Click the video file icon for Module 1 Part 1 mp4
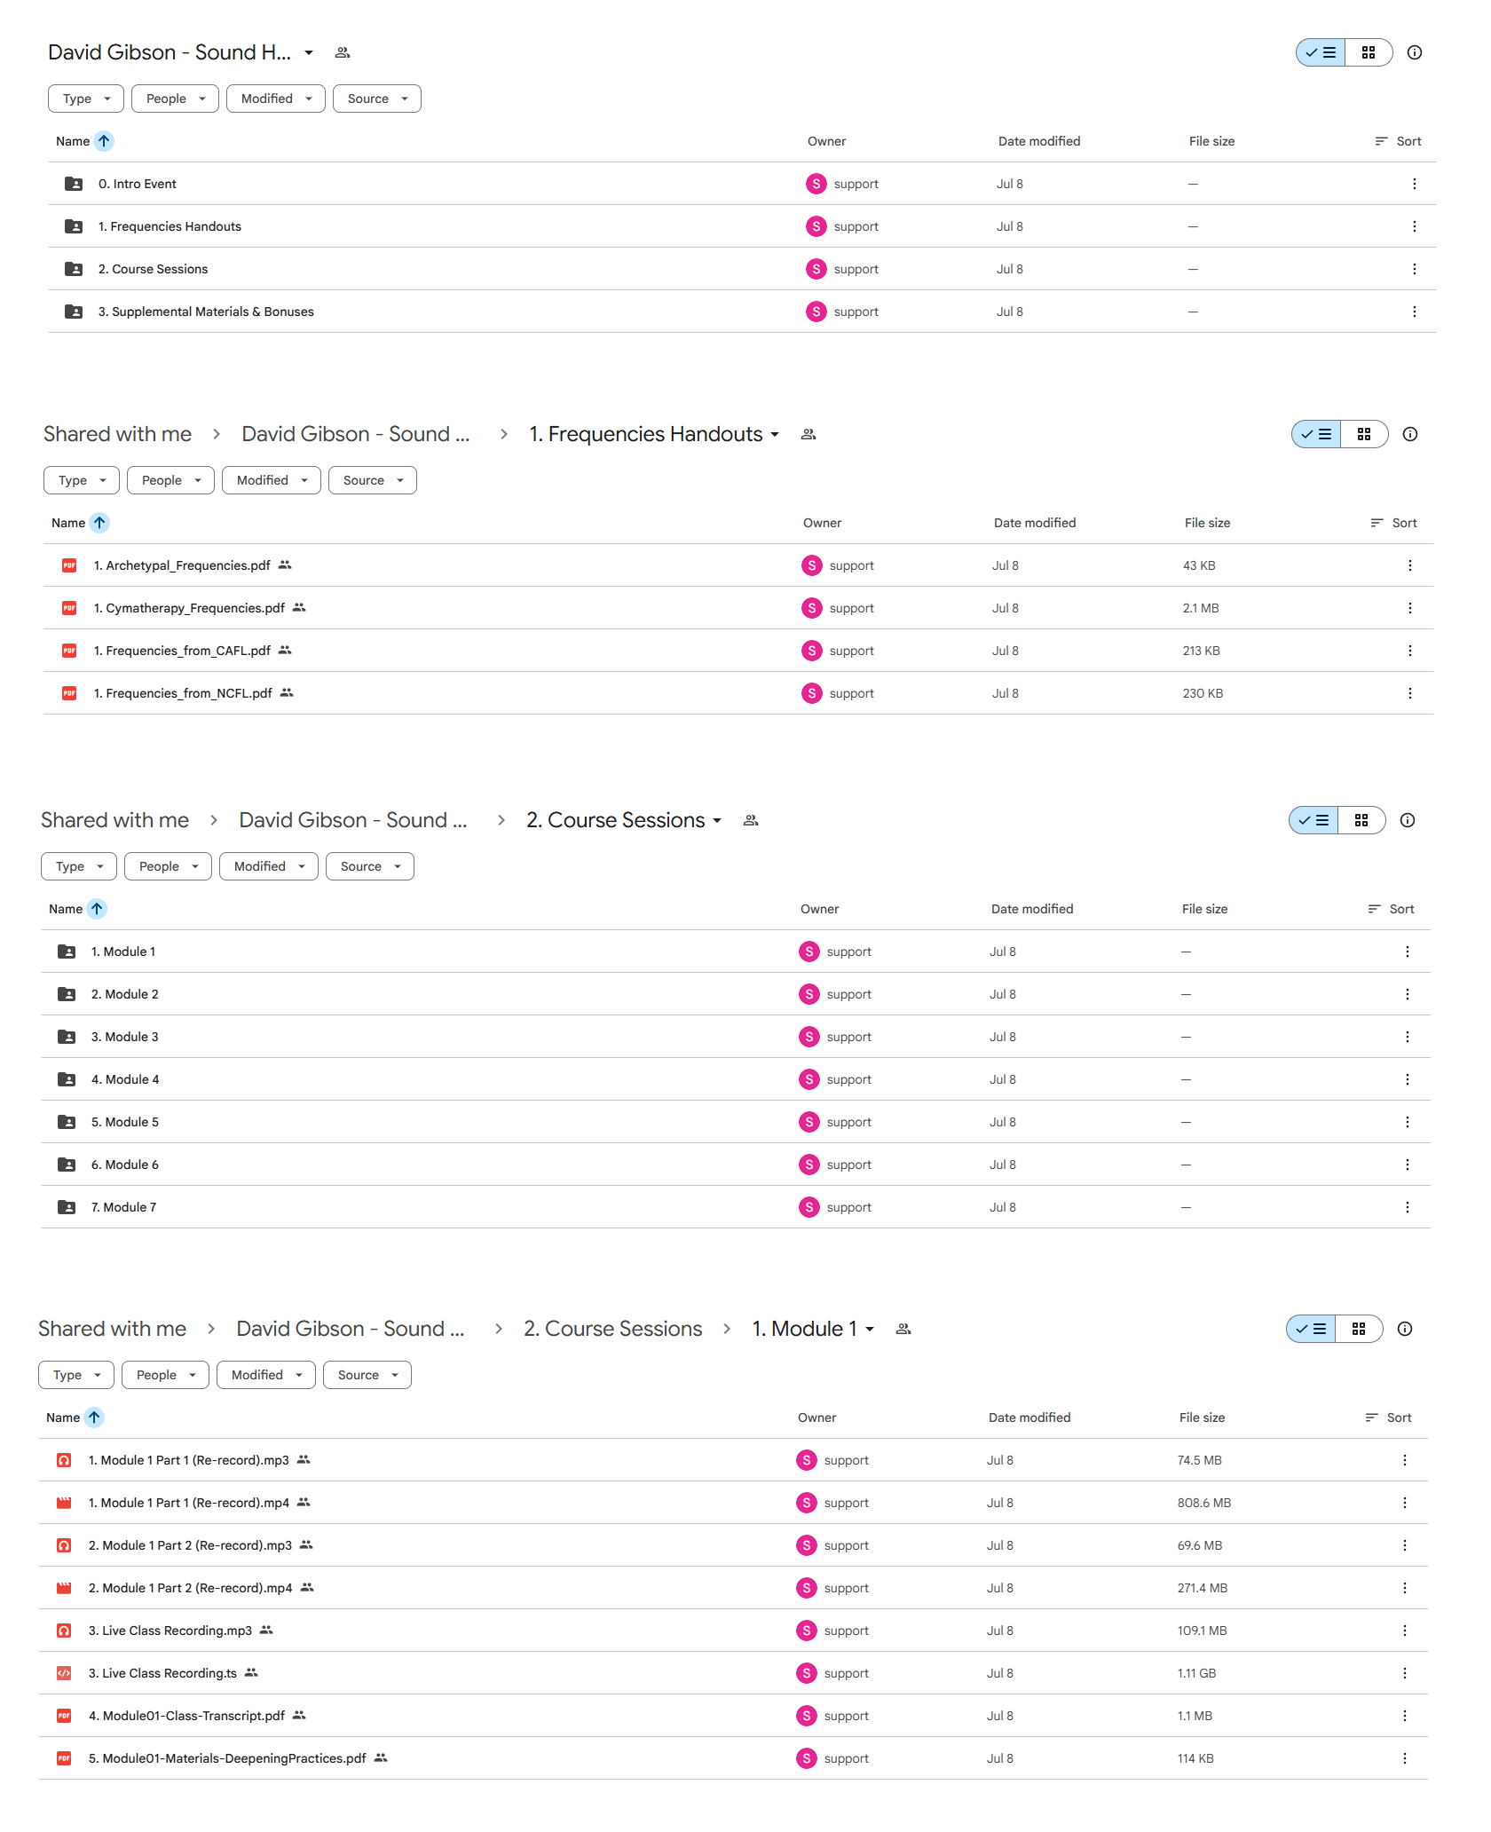Image resolution: width=1491 pixels, height=1832 pixels. [64, 1503]
